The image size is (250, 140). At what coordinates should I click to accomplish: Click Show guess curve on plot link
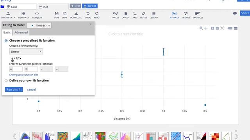click(x=23, y=75)
